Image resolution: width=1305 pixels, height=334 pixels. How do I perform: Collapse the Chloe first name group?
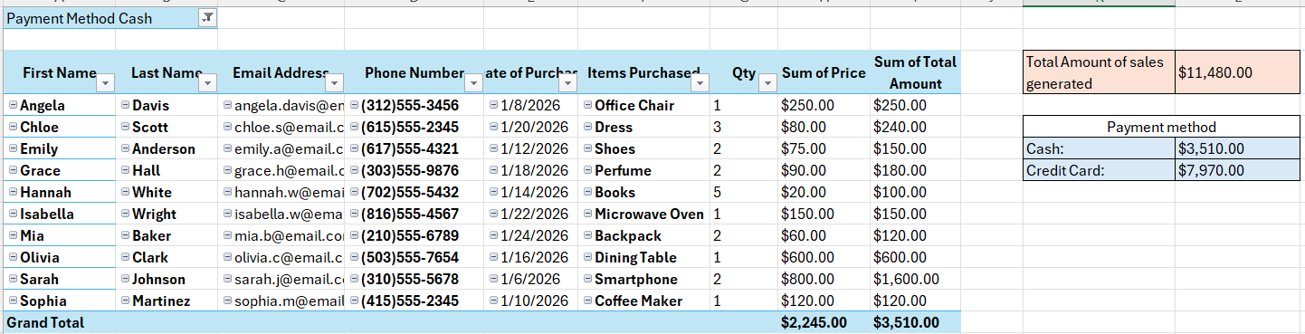pos(13,127)
